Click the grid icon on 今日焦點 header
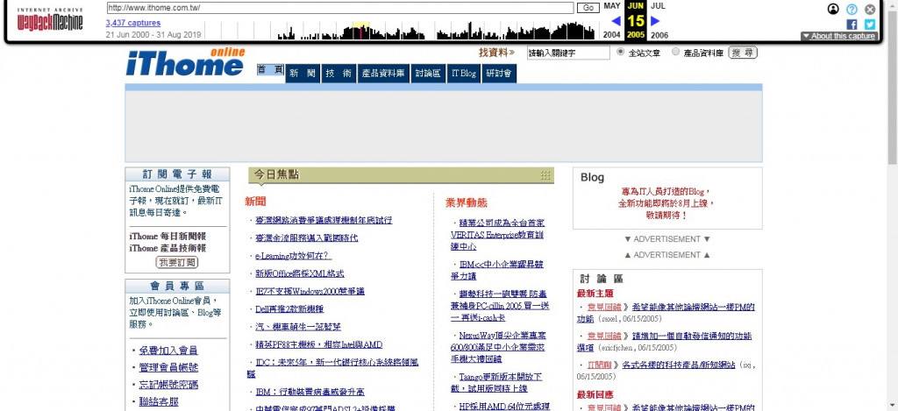This screenshot has width=898, height=411. click(545, 175)
